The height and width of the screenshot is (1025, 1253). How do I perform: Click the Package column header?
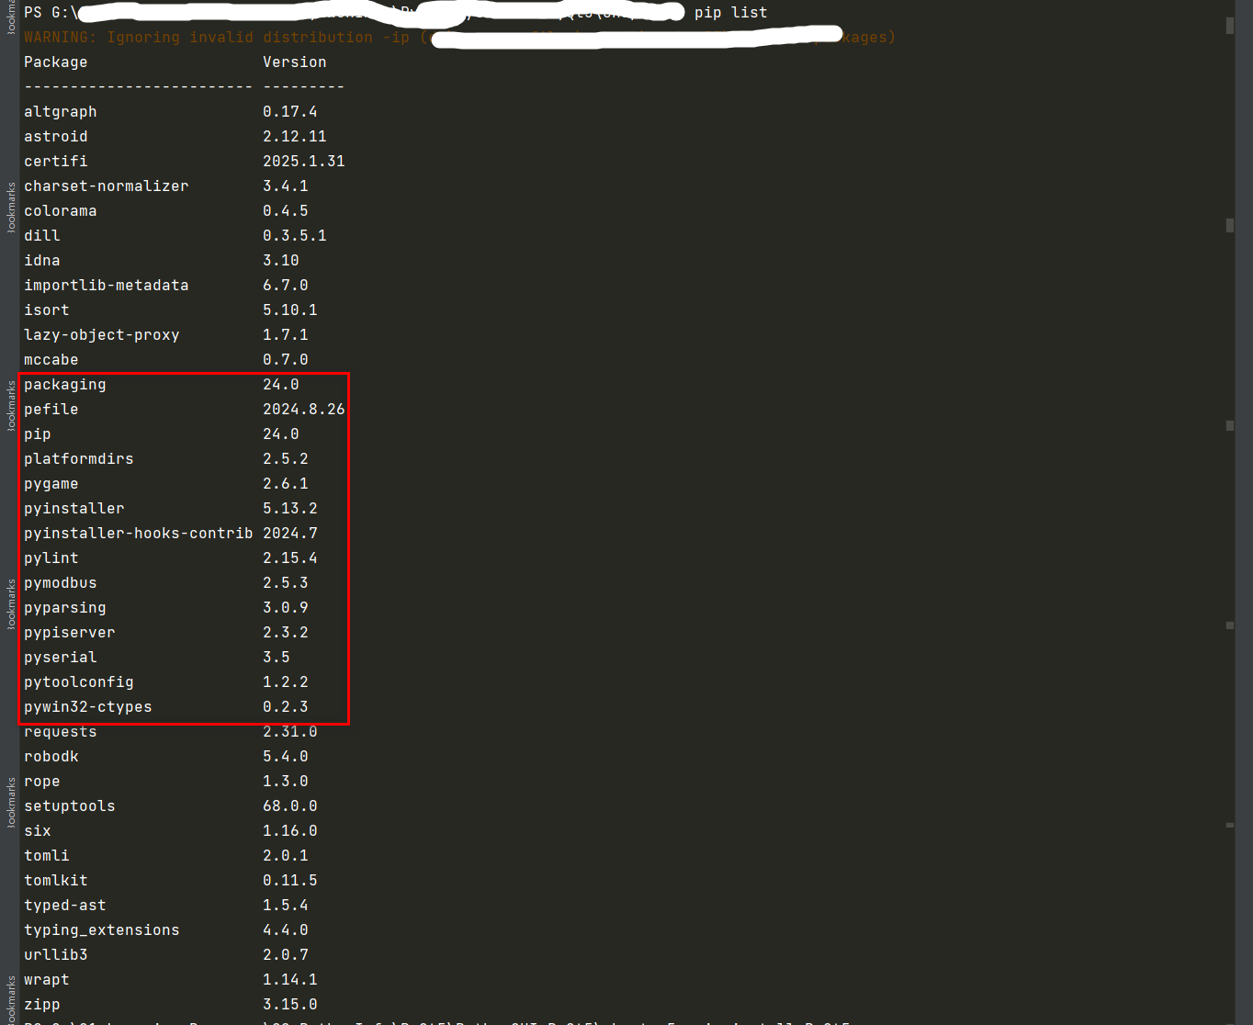55,62
